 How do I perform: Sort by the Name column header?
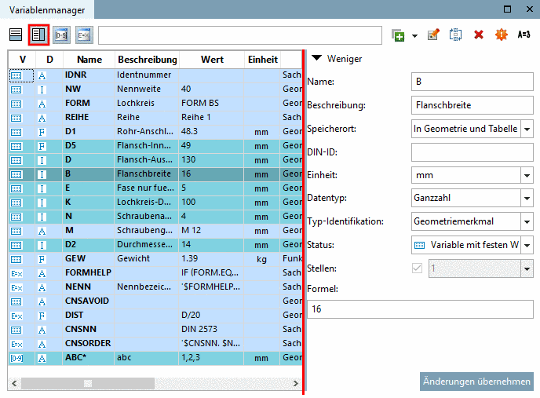click(x=89, y=60)
